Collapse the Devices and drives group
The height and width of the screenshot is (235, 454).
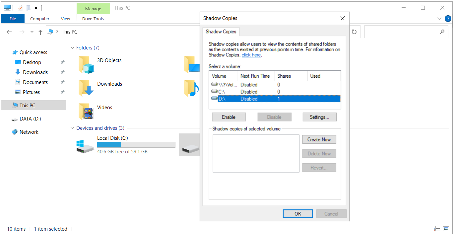pyautogui.click(x=72, y=128)
